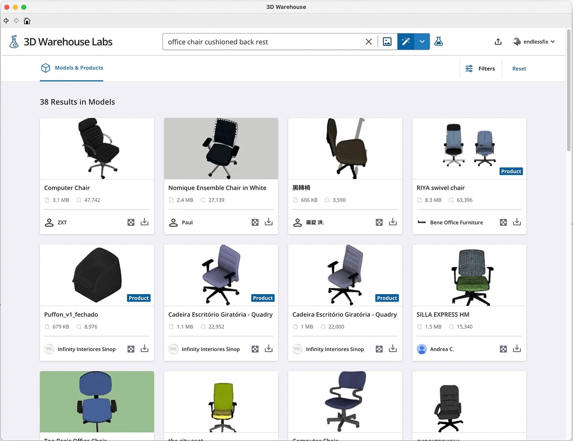The image size is (573, 441).
Task: Reset all active search filters
Action: tap(519, 68)
